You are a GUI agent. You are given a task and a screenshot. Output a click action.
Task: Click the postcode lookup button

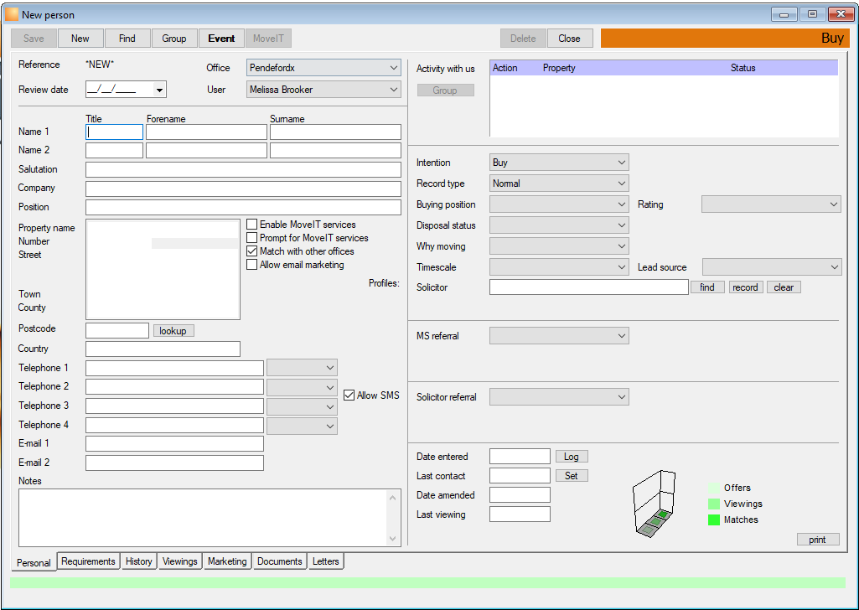coord(173,331)
